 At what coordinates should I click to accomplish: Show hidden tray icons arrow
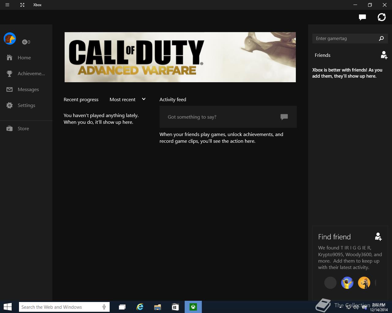(340, 307)
